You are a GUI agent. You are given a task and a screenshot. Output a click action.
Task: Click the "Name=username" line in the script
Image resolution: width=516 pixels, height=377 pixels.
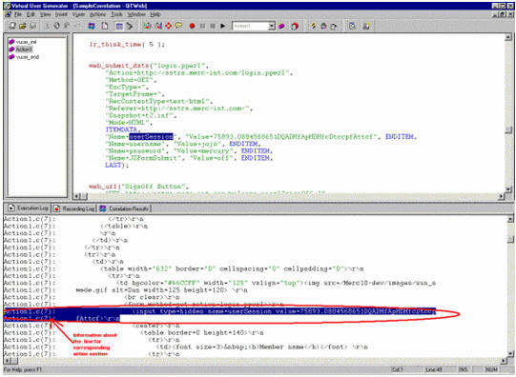pyautogui.click(x=182, y=144)
